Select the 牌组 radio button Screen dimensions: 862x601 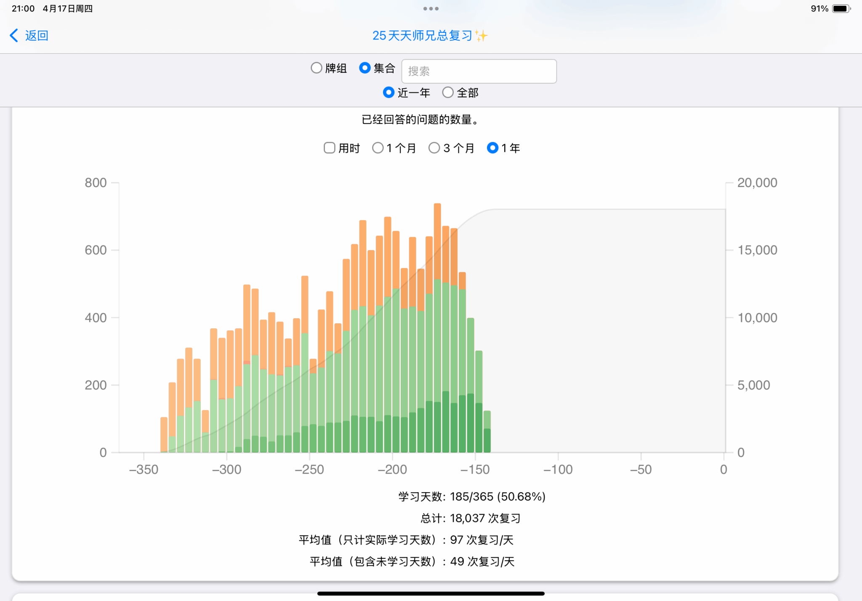click(317, 68)
